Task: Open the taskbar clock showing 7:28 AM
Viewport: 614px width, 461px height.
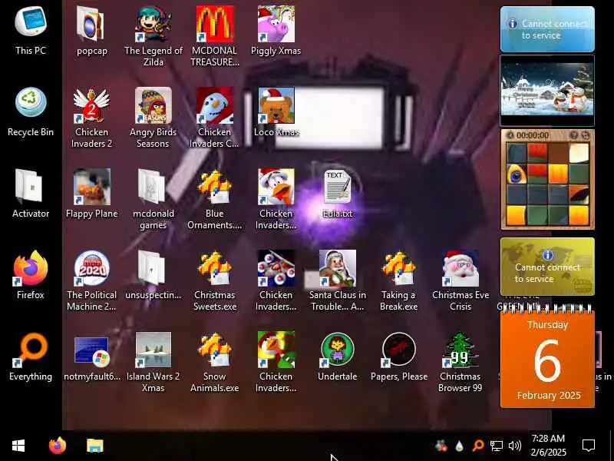Action: click(548, 446)
